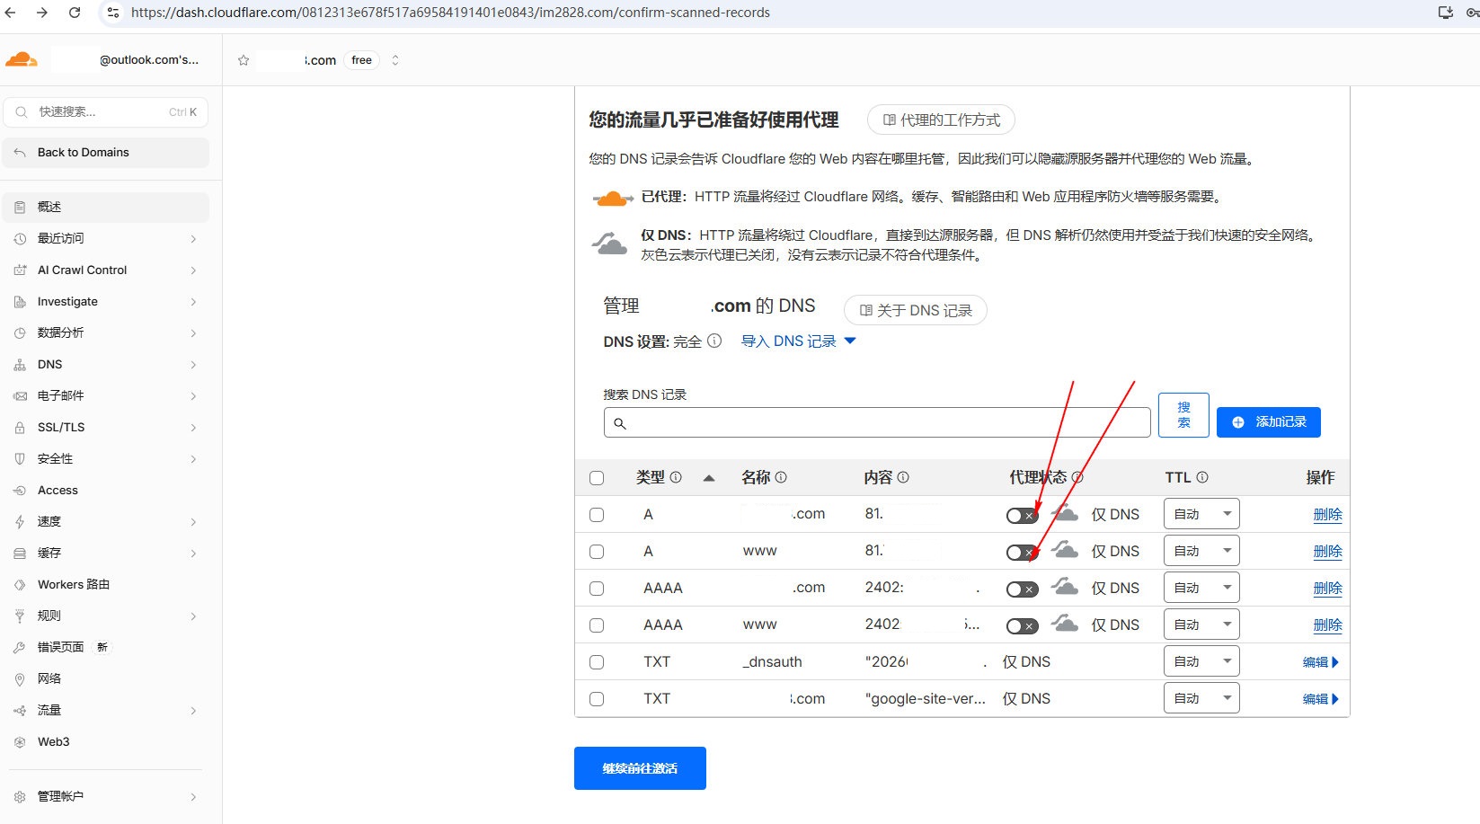The image size is (1480, 824).
Task: Click the browser back arrow
Action: pos(13,13)
